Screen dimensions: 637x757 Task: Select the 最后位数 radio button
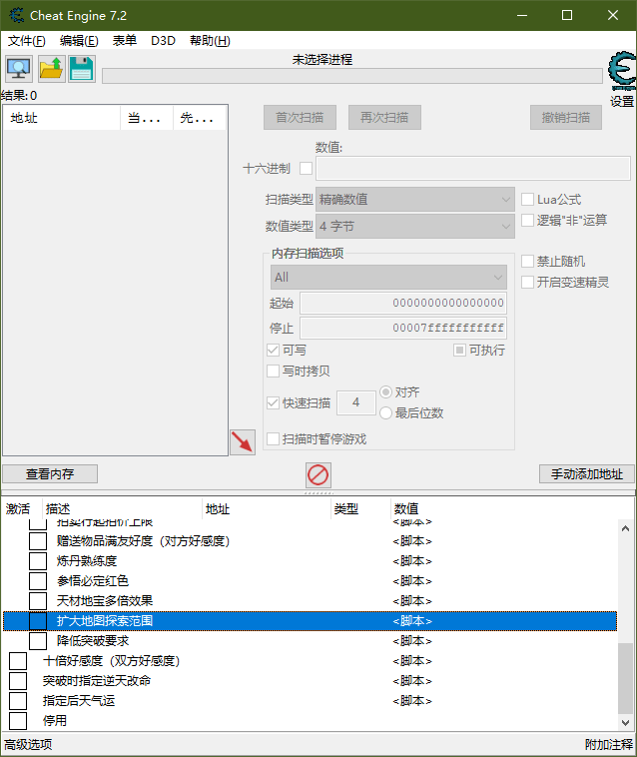pos(385,412)
